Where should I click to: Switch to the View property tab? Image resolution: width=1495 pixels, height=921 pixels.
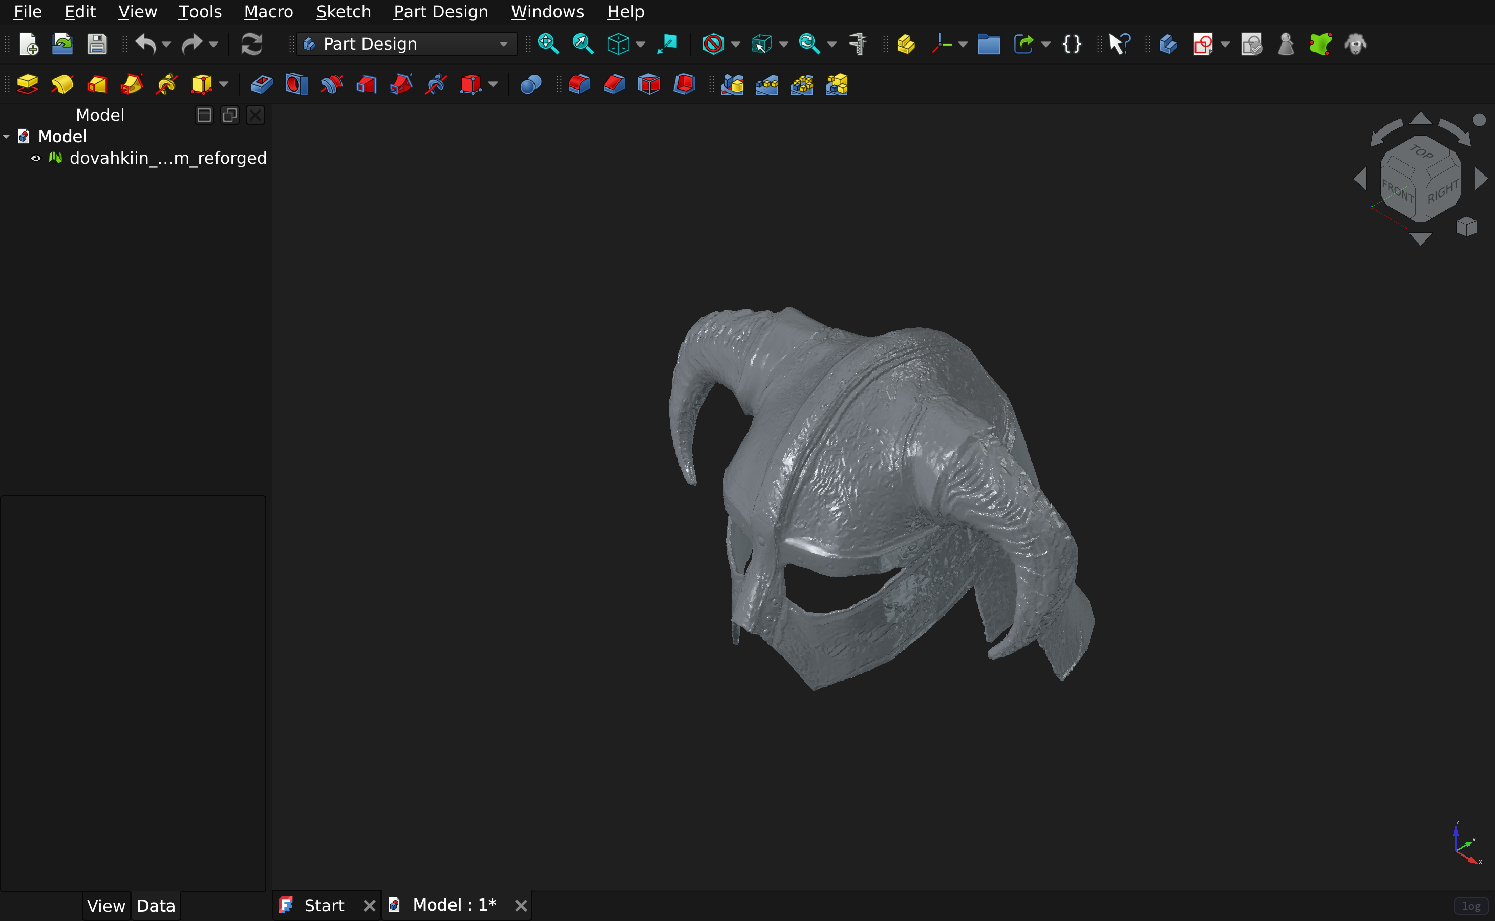coord(106,906)
